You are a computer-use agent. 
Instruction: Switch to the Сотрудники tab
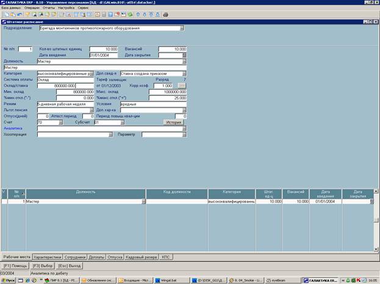[76, 257]
